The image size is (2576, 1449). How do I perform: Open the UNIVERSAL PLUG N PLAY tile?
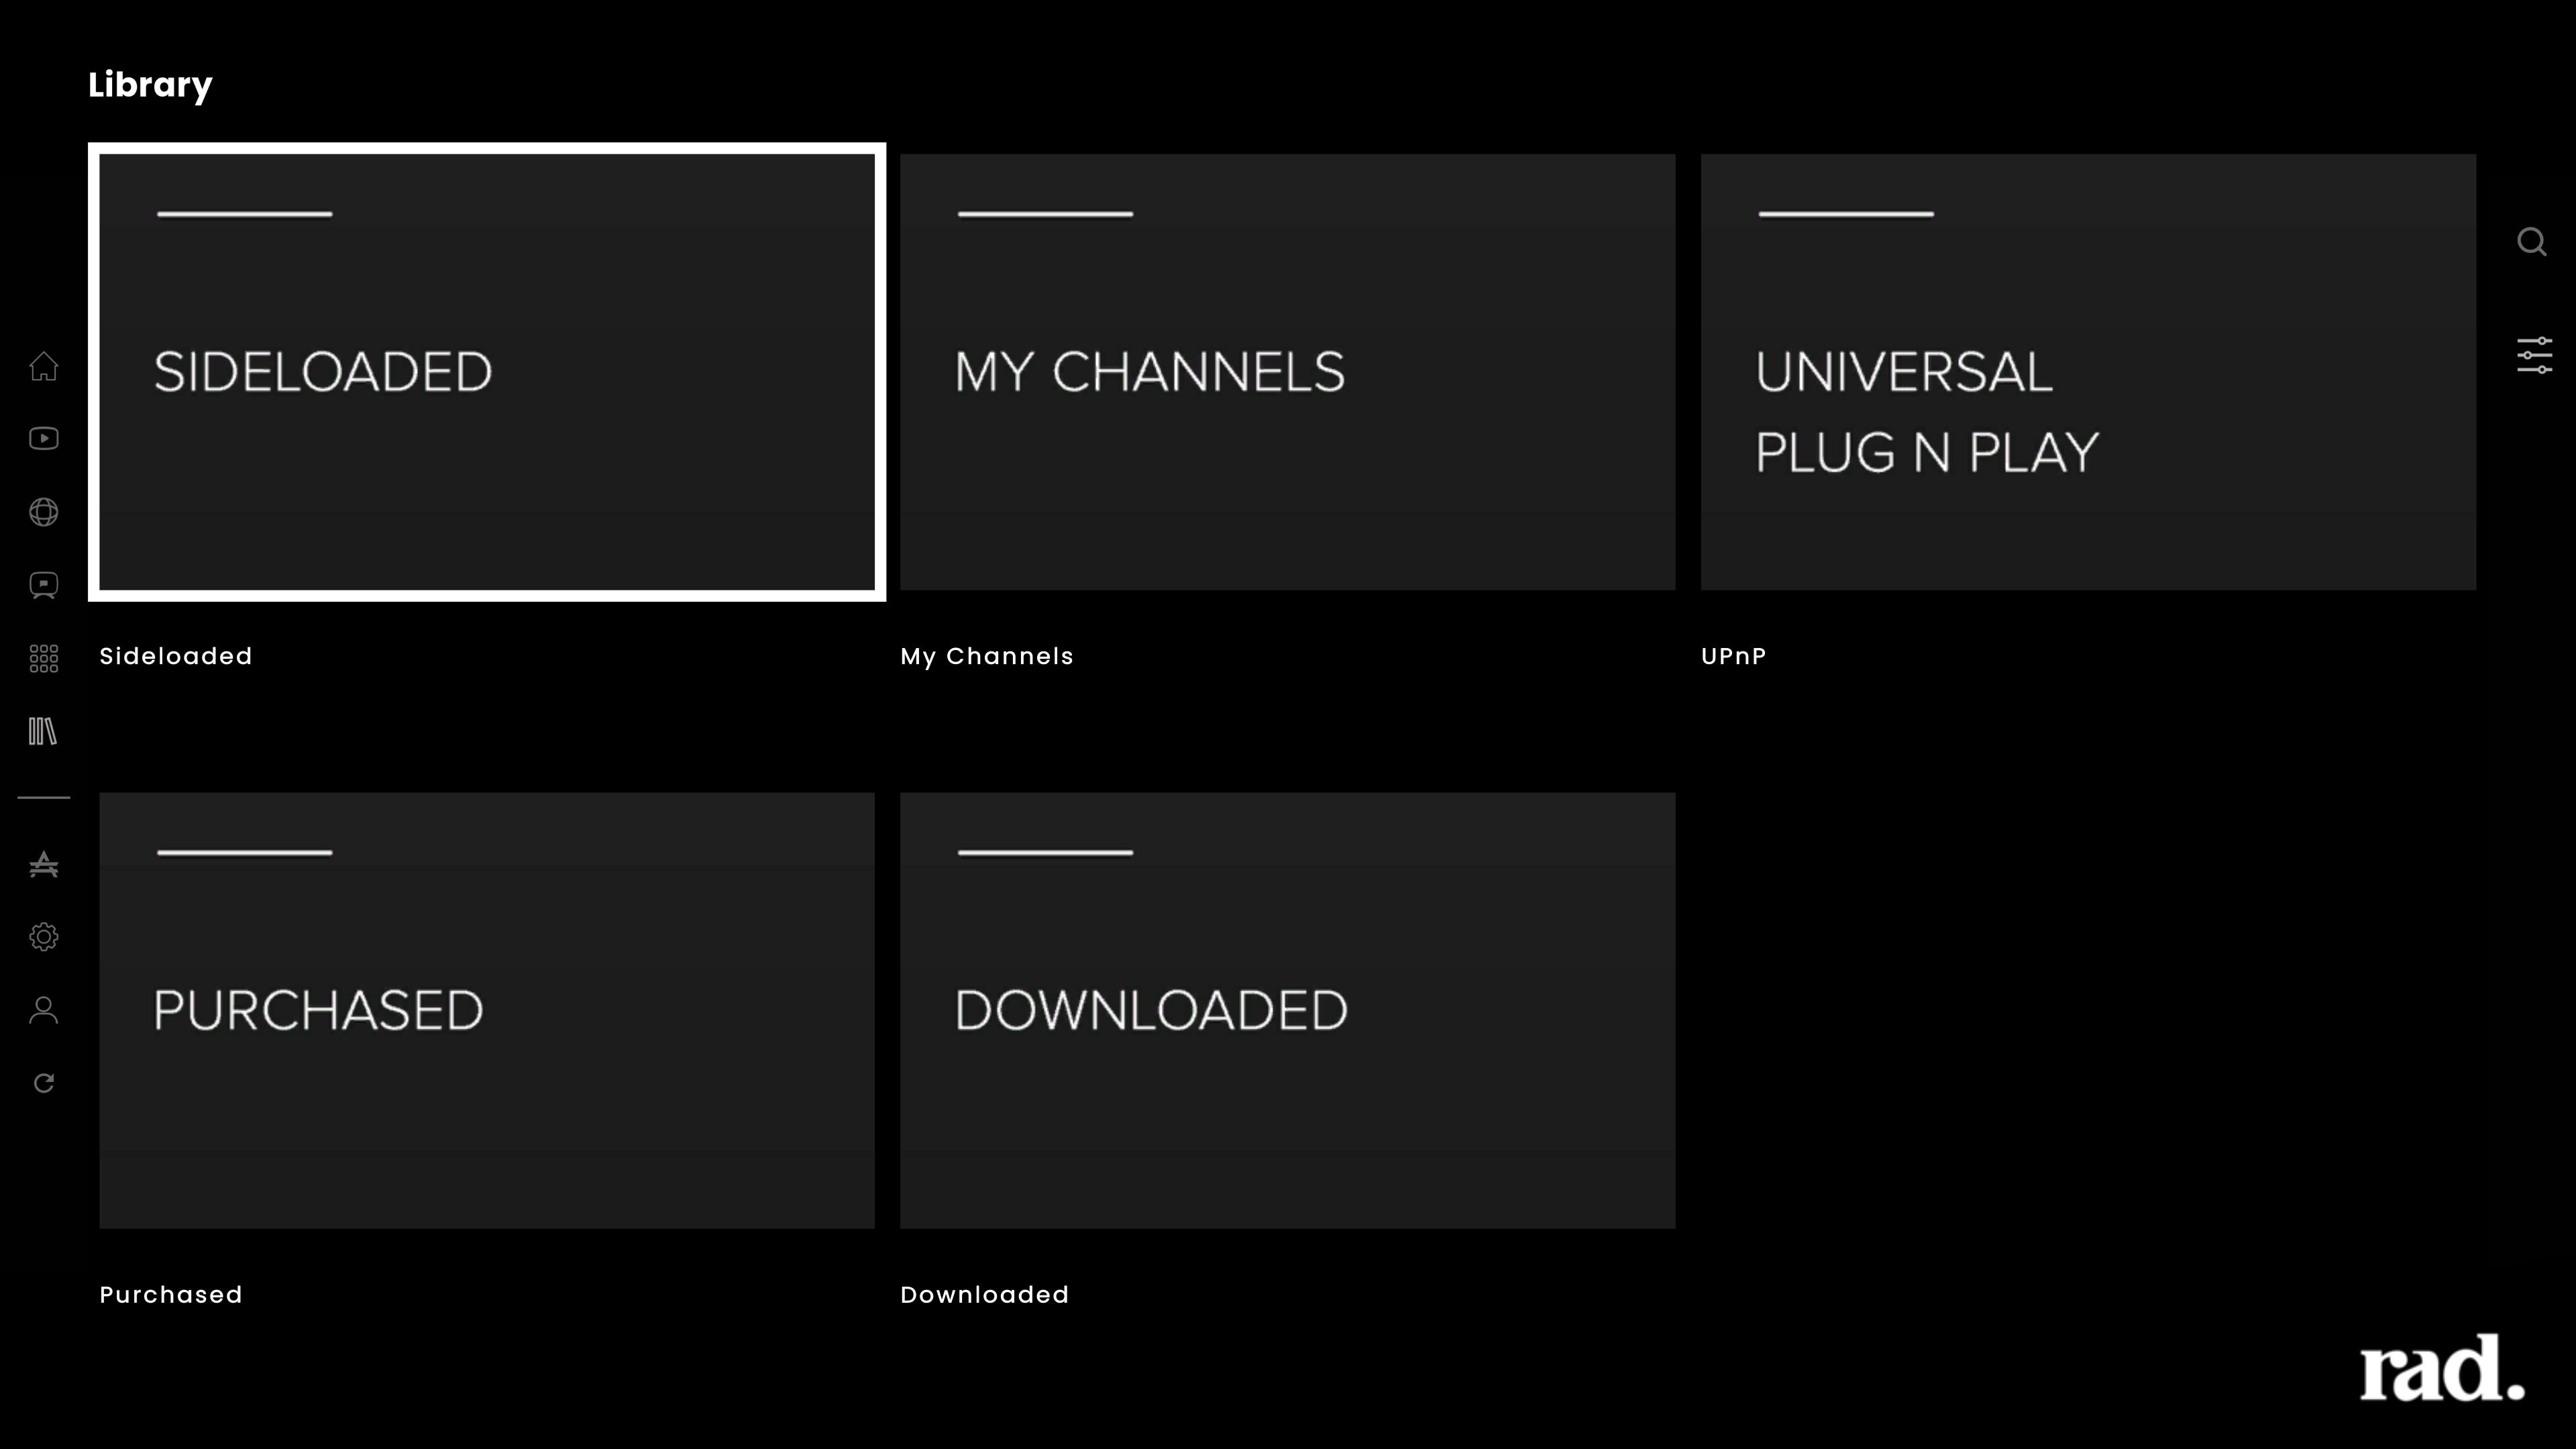[x=2088, y=372]
